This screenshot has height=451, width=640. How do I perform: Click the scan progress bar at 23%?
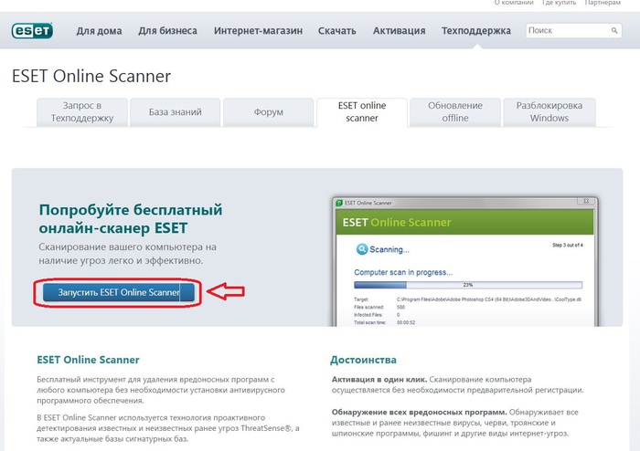coord(468,285)
